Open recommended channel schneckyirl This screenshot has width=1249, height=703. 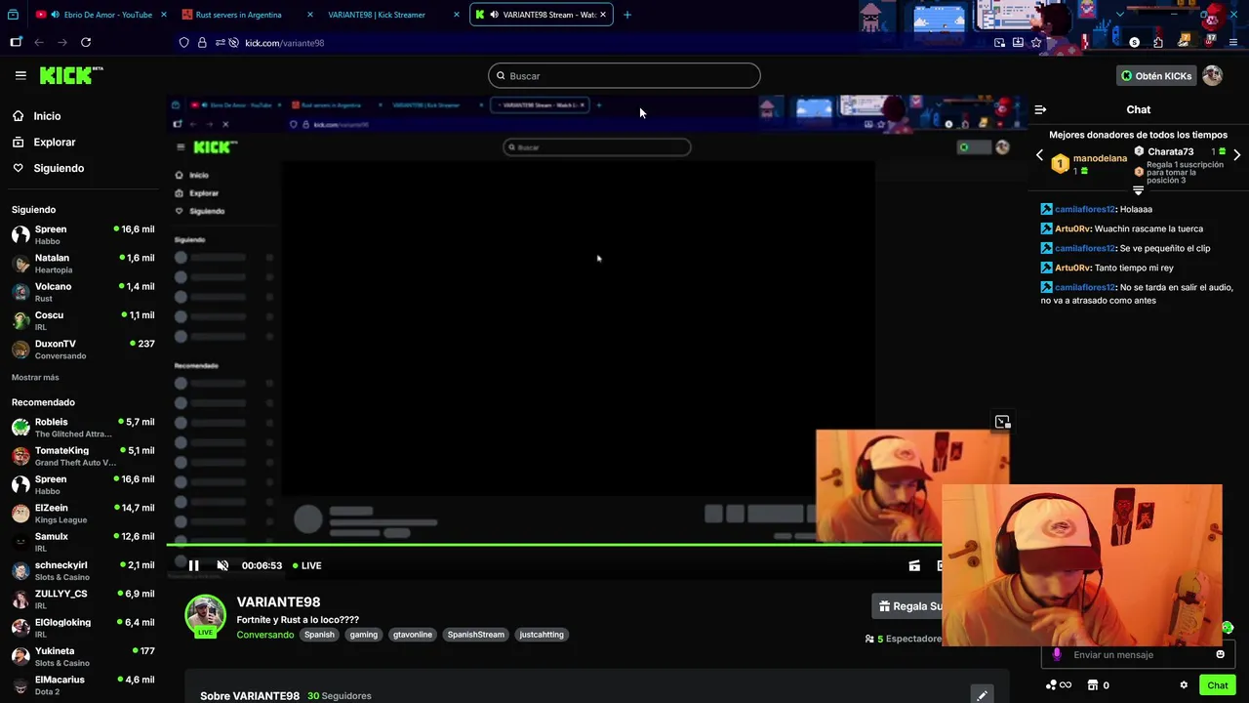83,570
